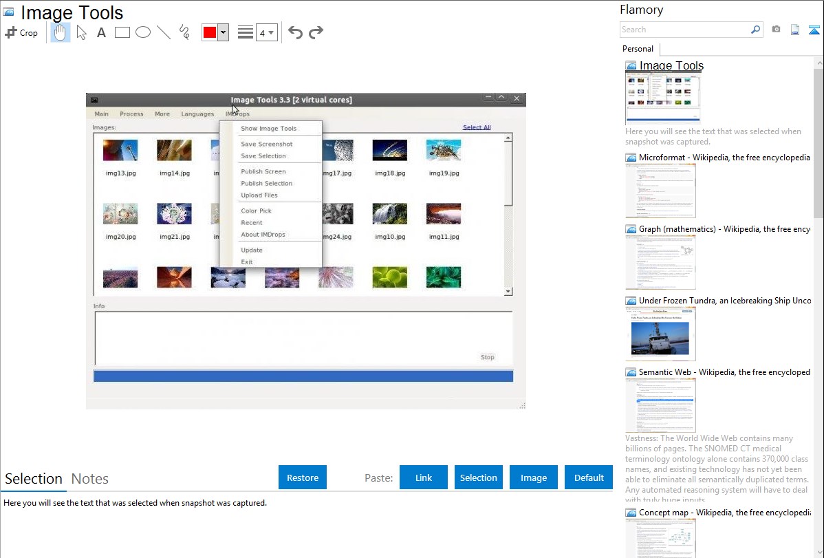
Task: Activate the hand pan tool
Action: coord(60,32)
